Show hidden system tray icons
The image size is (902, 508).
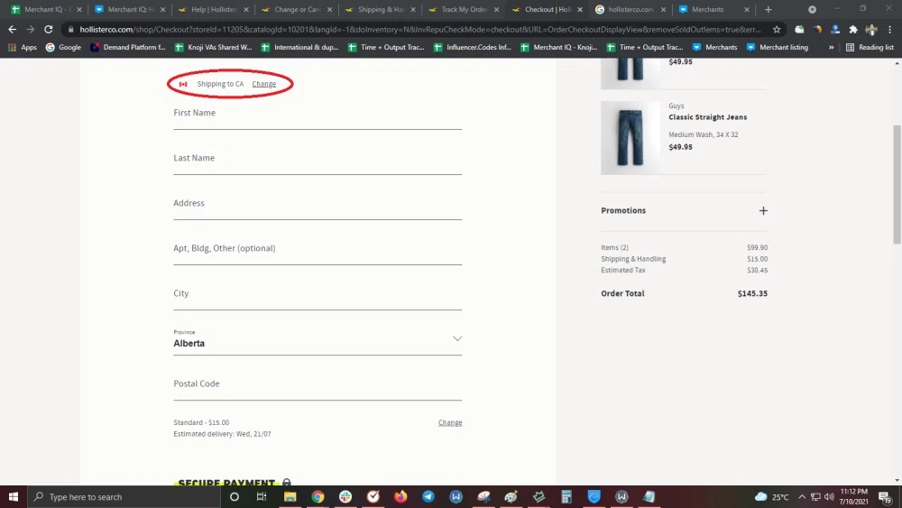click(802, 496)
